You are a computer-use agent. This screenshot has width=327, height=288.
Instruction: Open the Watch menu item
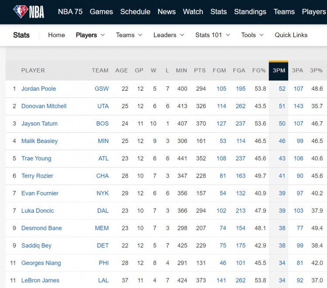pyautogui.click(x=193, y=12)
